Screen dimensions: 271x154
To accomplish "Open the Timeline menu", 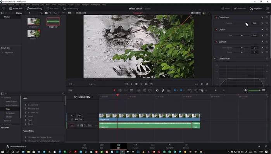I will 35,5.
